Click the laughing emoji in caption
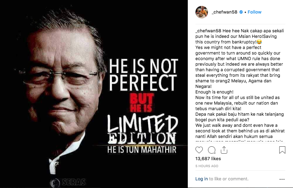 [x=259, y=42]
